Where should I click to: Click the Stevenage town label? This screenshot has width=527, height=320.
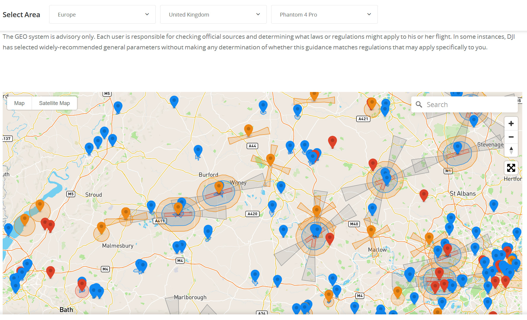[490, 145]
